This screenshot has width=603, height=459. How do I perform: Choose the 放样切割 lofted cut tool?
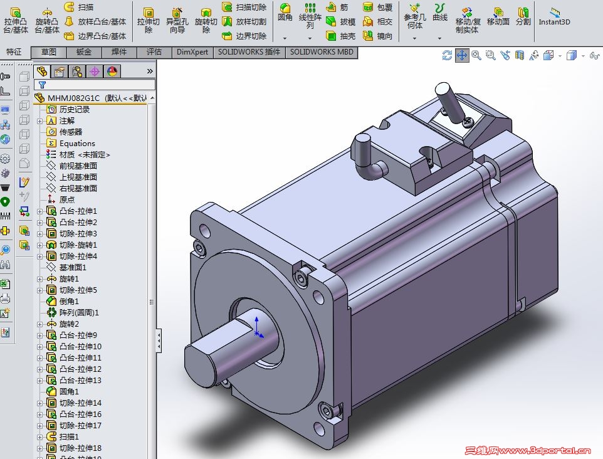pos(244,21)
